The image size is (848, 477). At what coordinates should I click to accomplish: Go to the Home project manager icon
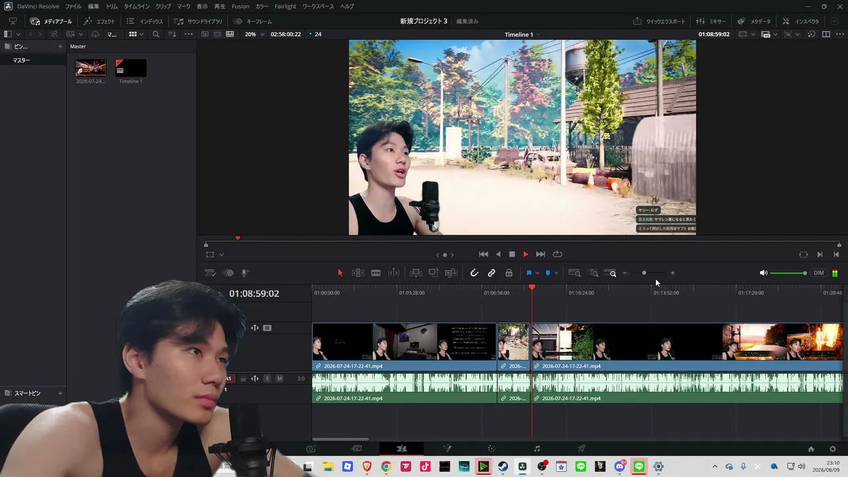[x=811, y=449]
